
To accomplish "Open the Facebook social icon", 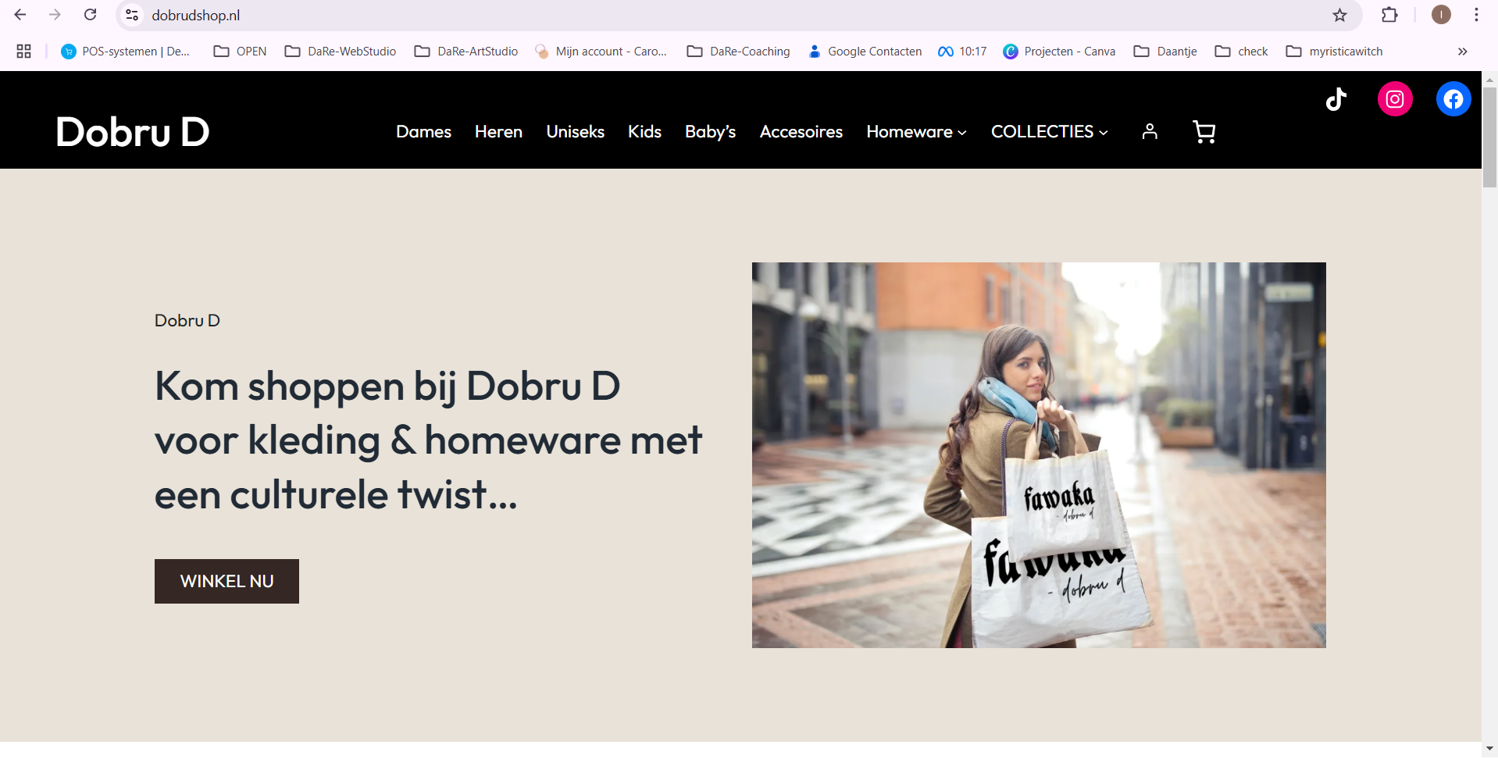I will point(1453,99).
